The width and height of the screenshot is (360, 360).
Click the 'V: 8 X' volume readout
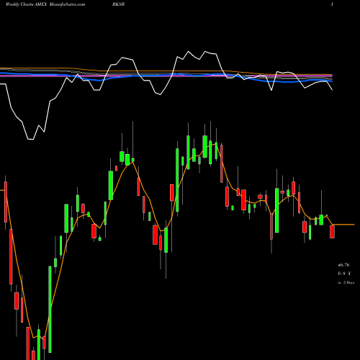tap(344, 274)
